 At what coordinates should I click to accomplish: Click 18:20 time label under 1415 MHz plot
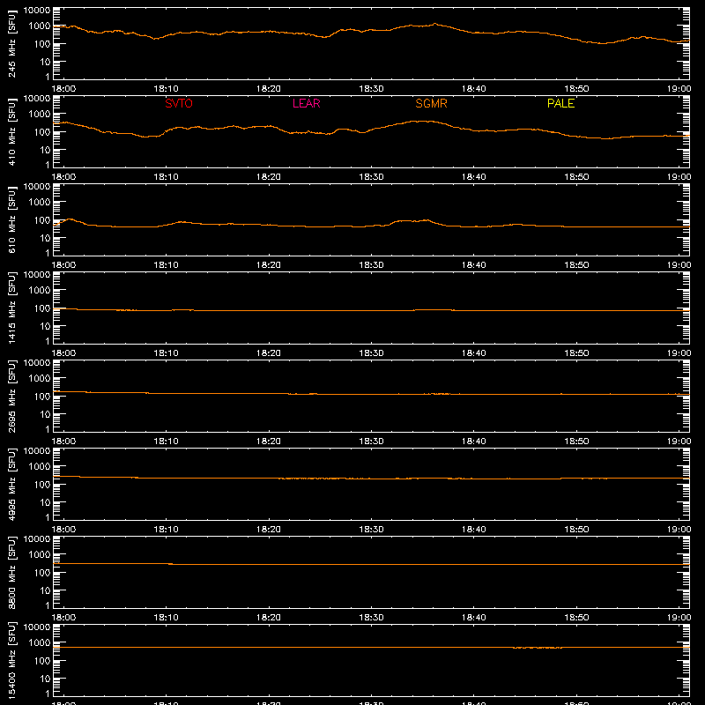[269, 353]
